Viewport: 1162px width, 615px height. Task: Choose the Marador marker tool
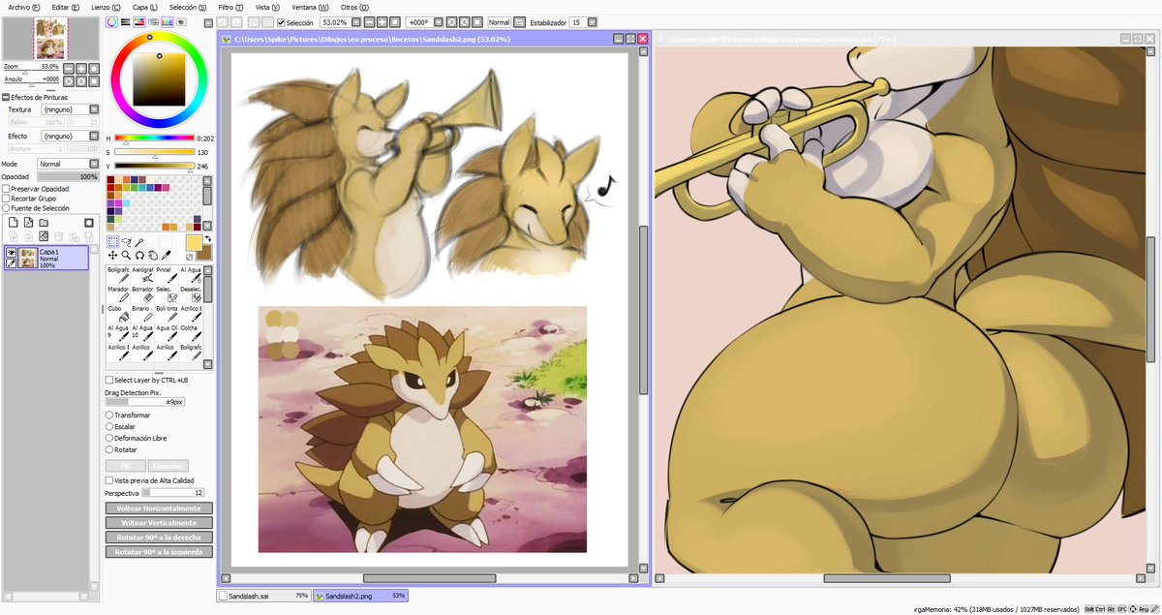click(117, 293)
